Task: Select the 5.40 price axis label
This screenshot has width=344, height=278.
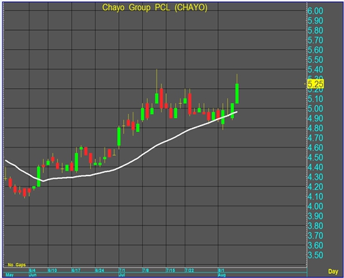Action: tap(315, 70)
